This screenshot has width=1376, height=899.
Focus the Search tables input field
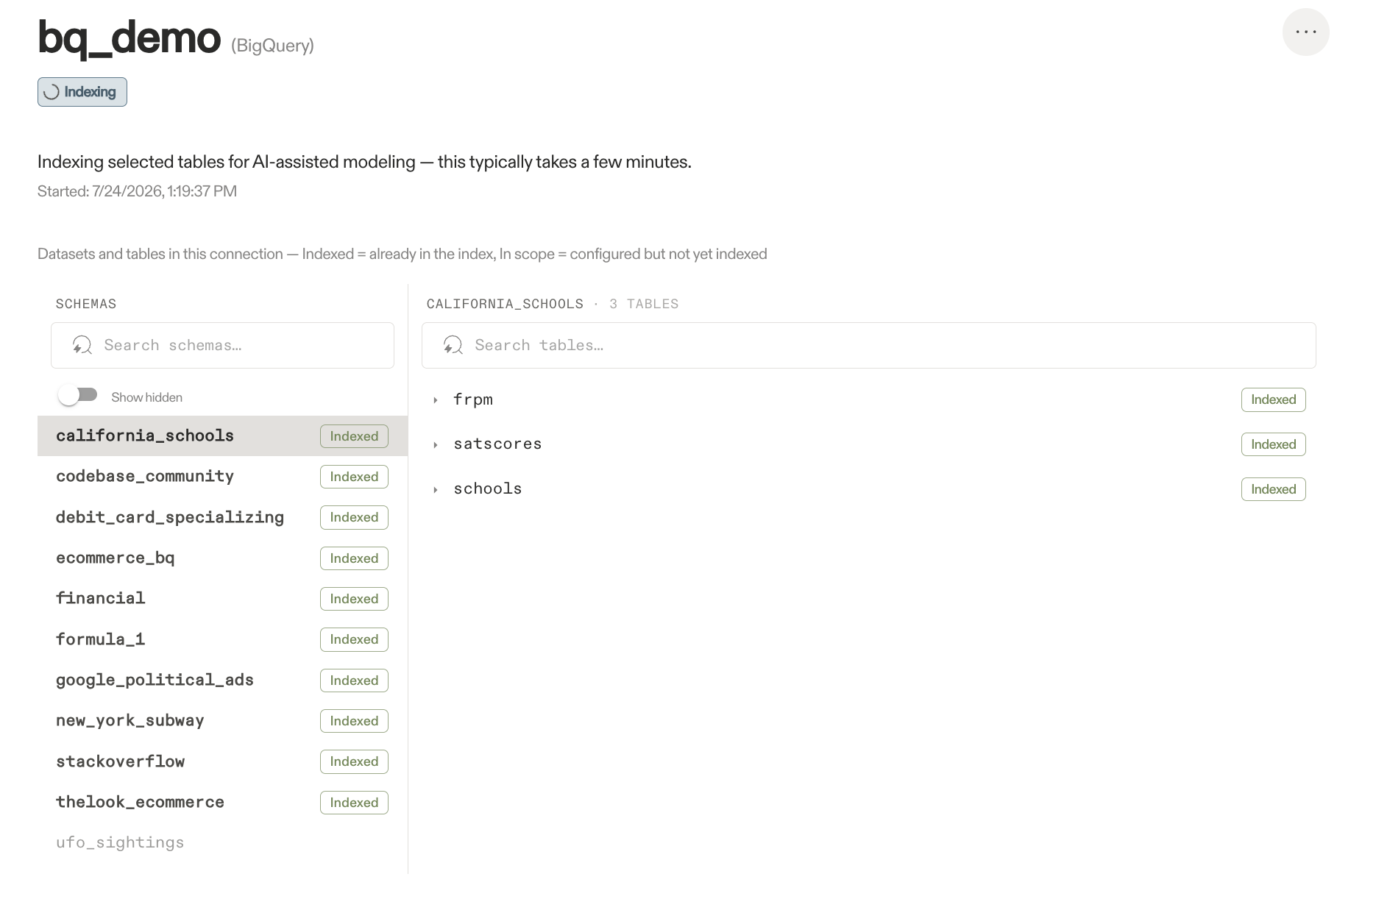[868, 345]
